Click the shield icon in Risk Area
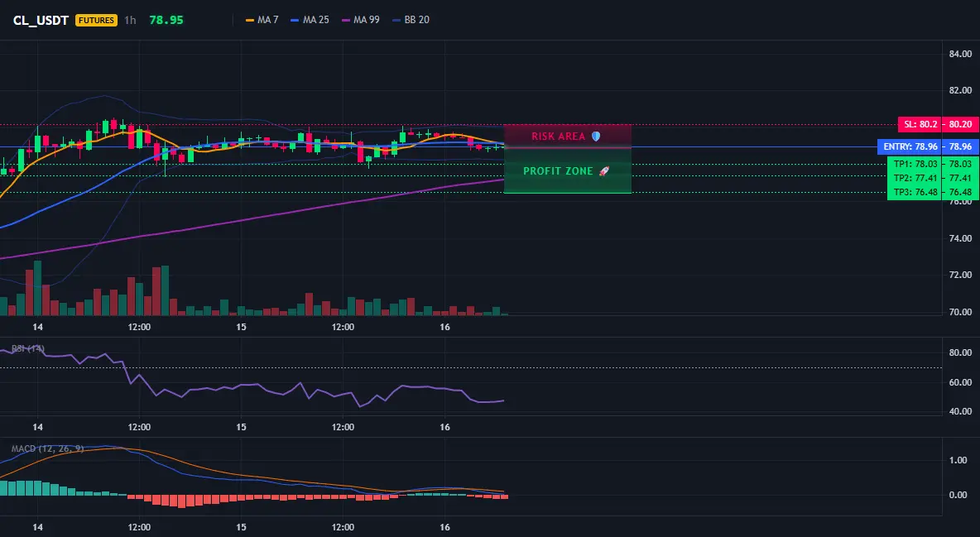The width and height of the screenshot is (980, 537). pos(596,137)
